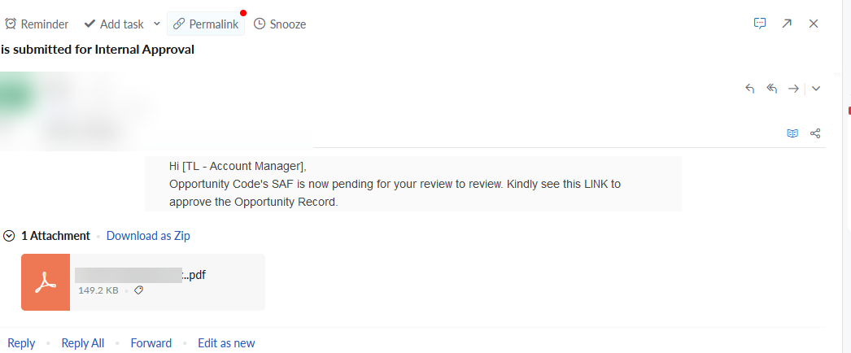Set a Reminder for this email
The height and width of the screenshot is (353, 851).
click(x=37, y=24)
